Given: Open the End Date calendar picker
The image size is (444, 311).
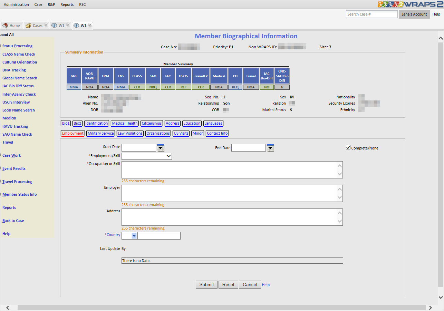Looking at the screenshot, I should point(270,148).
